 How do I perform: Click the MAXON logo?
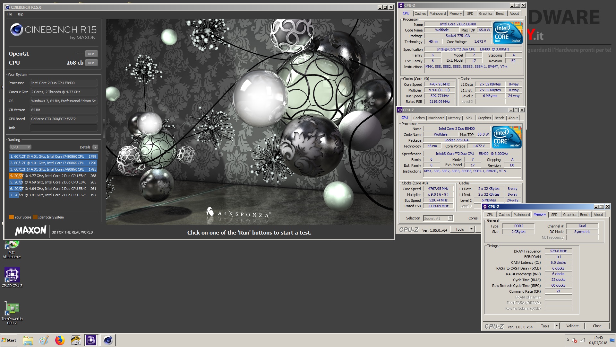pos(31,231)
